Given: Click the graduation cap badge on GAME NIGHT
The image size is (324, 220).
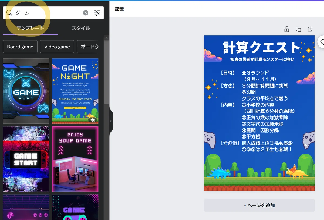Looking at the screenshot, I should pyautogui.click(x=92, y=120).
